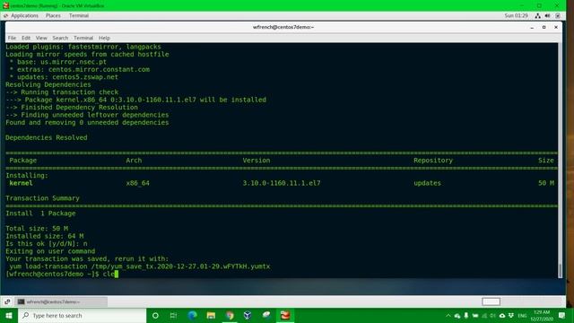Open VirtualBox Manager from taskbar

(x=248, y=315)
